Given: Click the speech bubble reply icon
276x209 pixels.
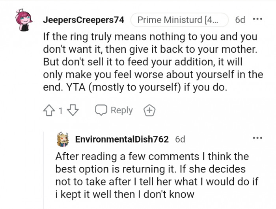Looking at the screenshot, I should (x=101, y=111).
